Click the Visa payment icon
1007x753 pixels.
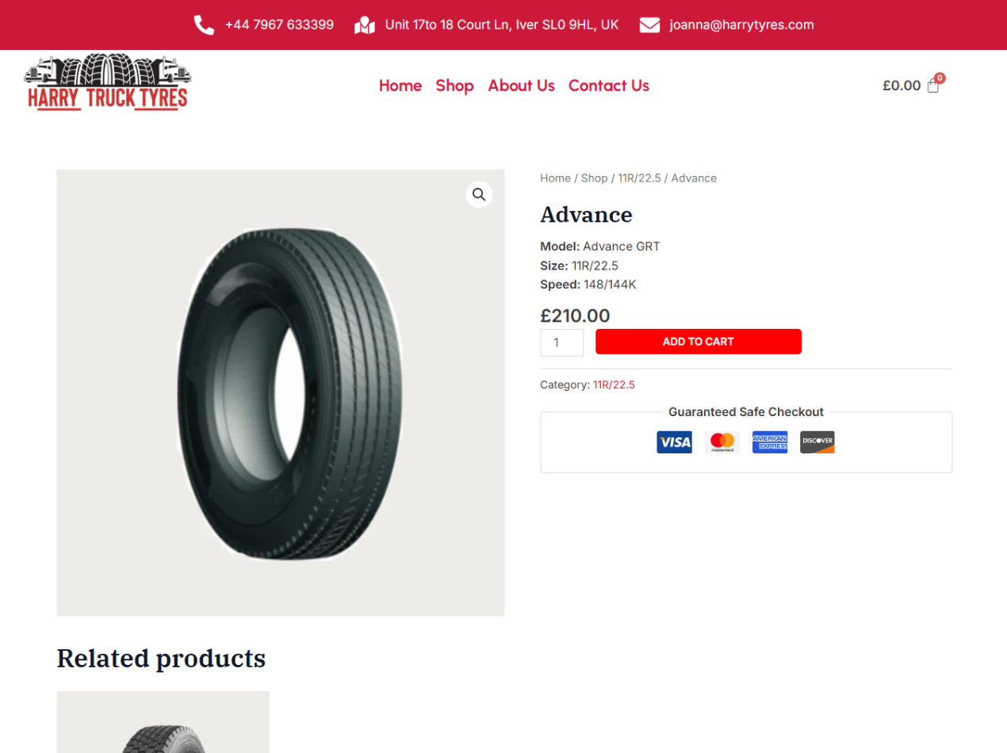coord(674,442)
